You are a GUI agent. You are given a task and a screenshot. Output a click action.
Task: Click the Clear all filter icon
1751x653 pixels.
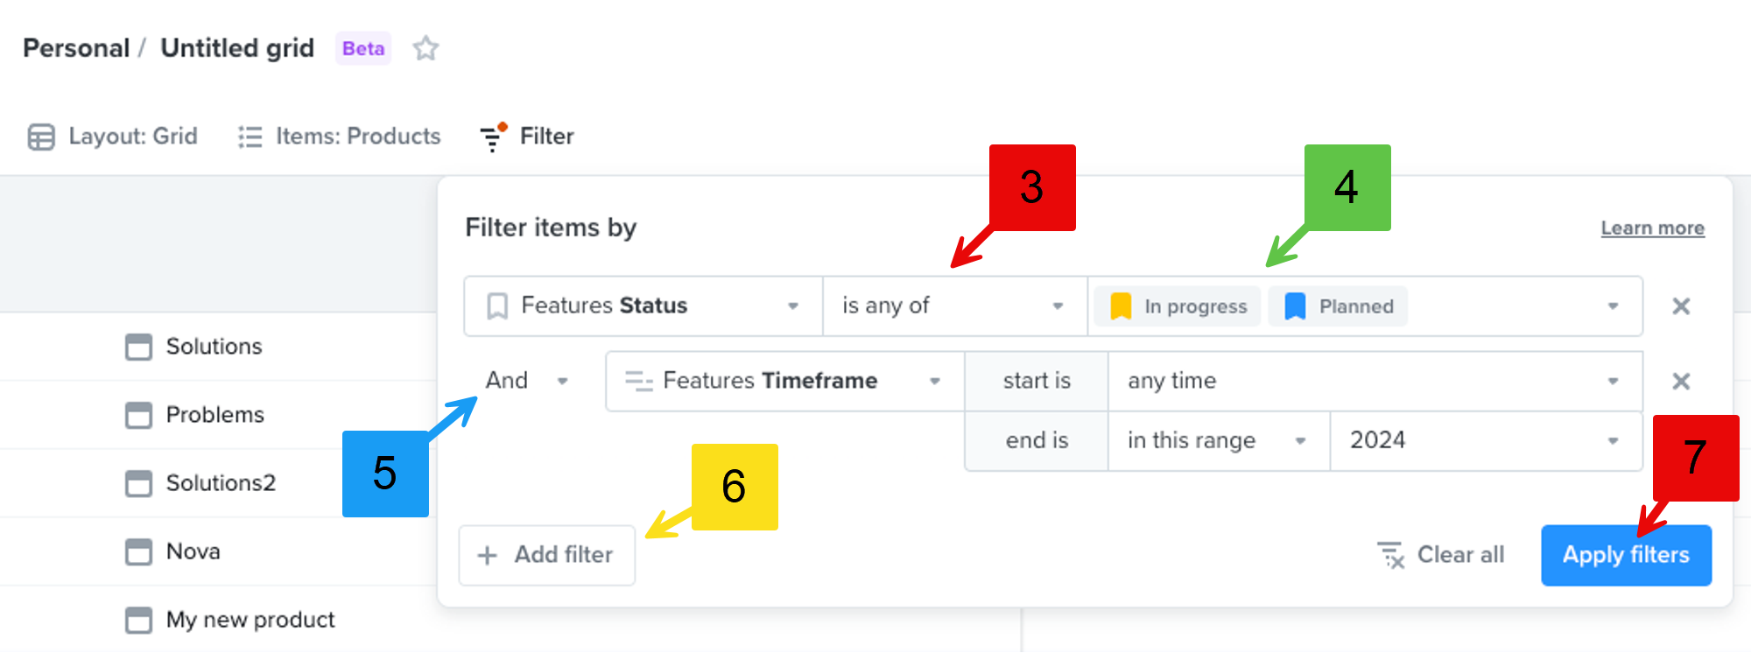click(1390, 554)
